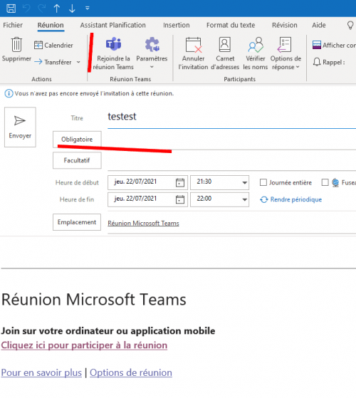Click Afficher comme availability icon
This screenshot has height=398, width=356.
point(317,45)
